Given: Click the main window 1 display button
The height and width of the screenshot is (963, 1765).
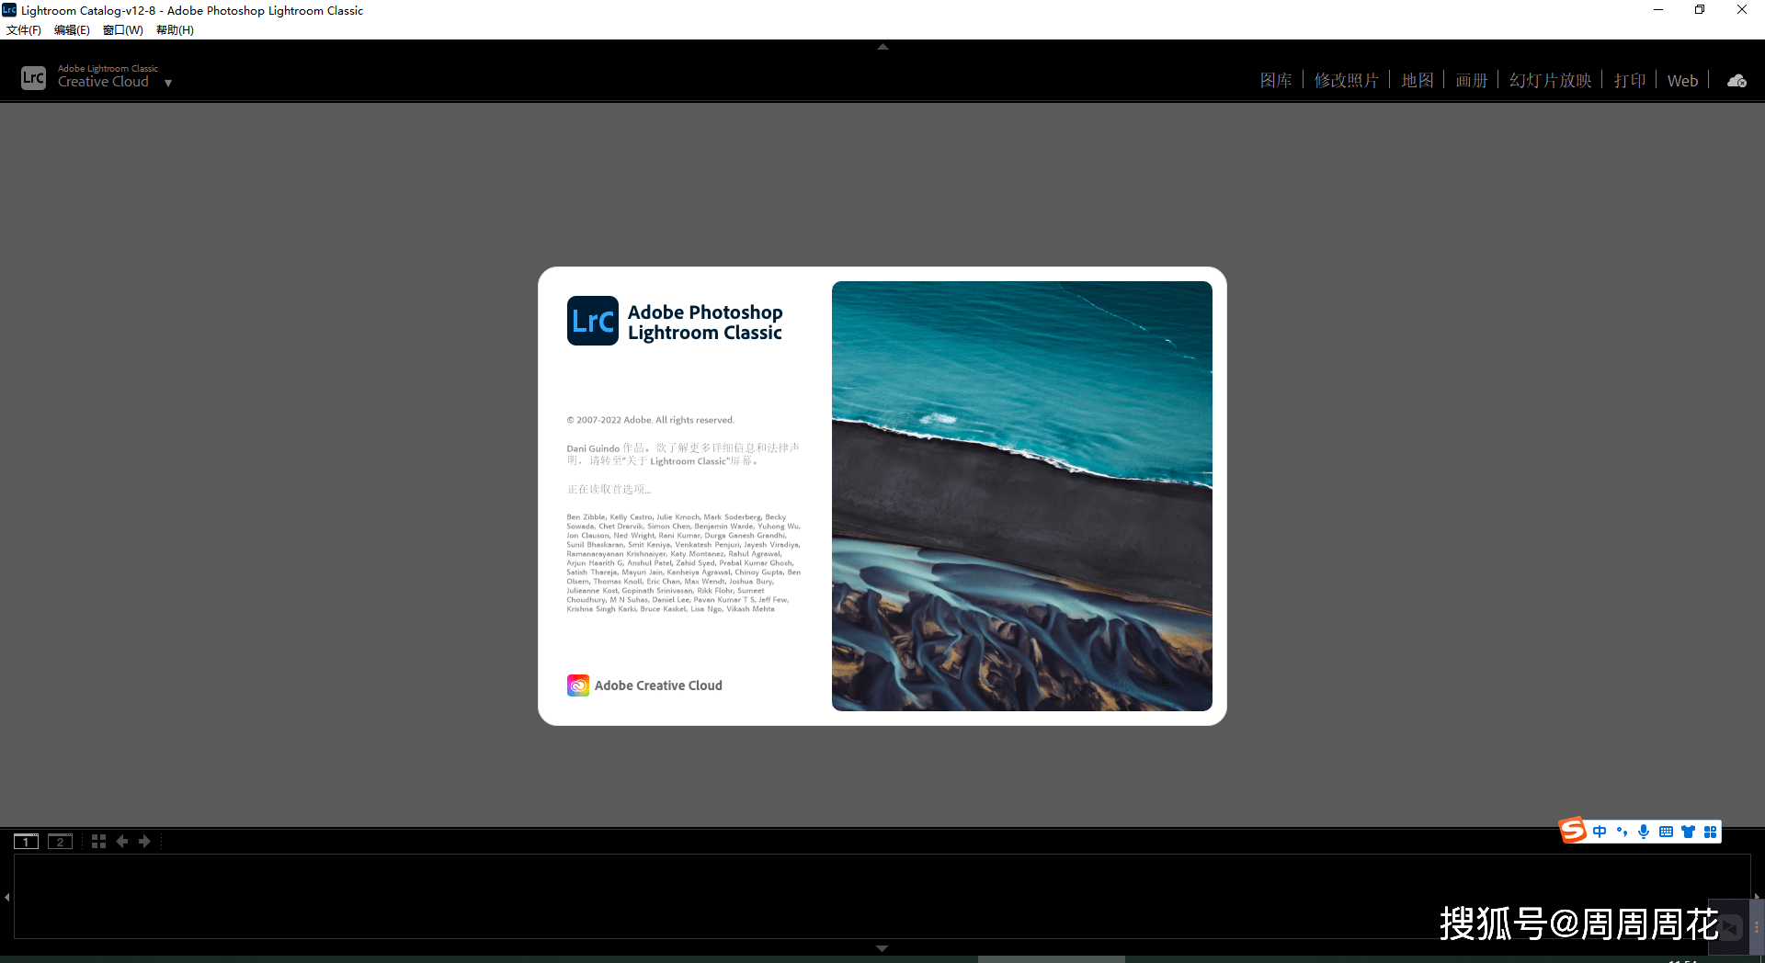Looking at the screenshot, I should click(26, 841).
